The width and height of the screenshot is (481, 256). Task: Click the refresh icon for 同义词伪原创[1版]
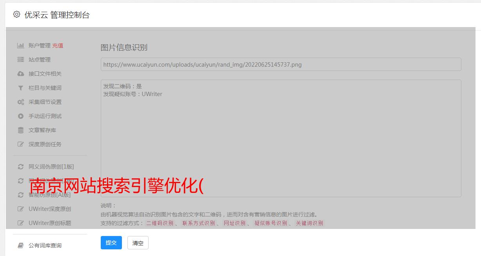coord(21,167)
